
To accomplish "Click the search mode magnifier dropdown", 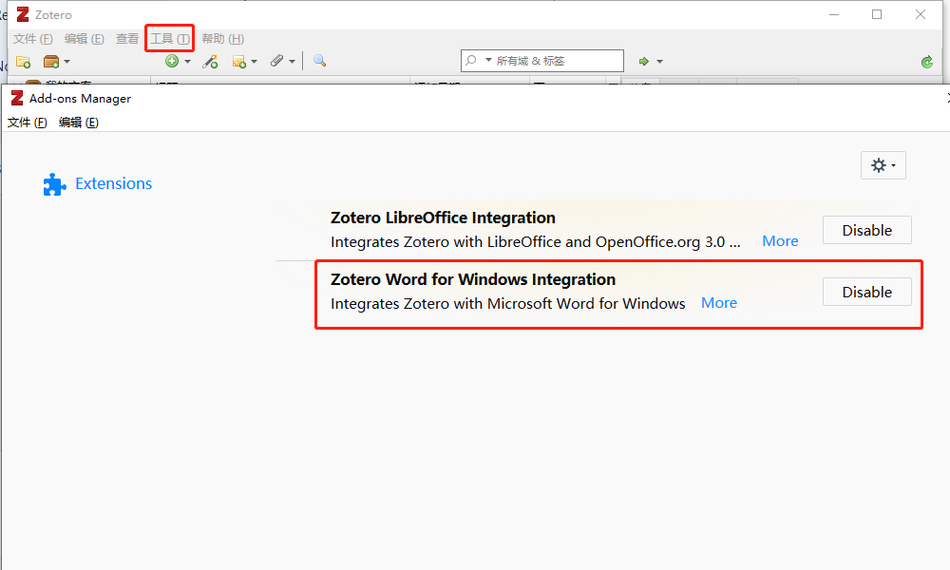I will pyautogui.click(x=478, y=61).
